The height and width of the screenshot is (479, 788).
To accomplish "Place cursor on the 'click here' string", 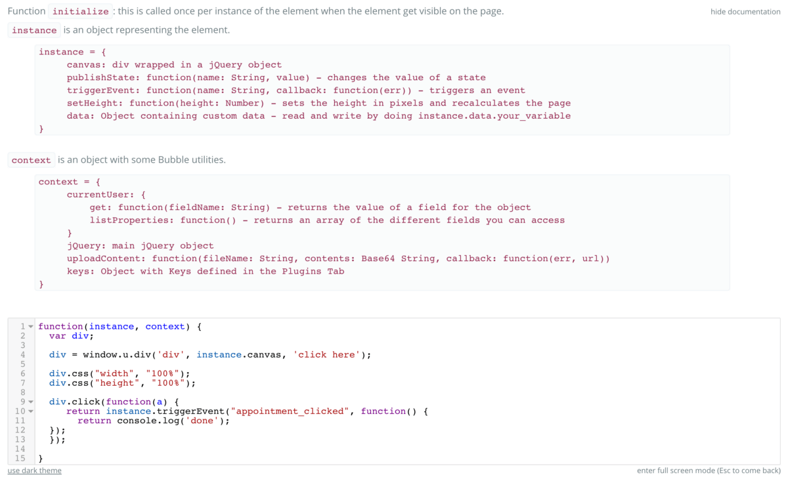I will pos(326,355).
